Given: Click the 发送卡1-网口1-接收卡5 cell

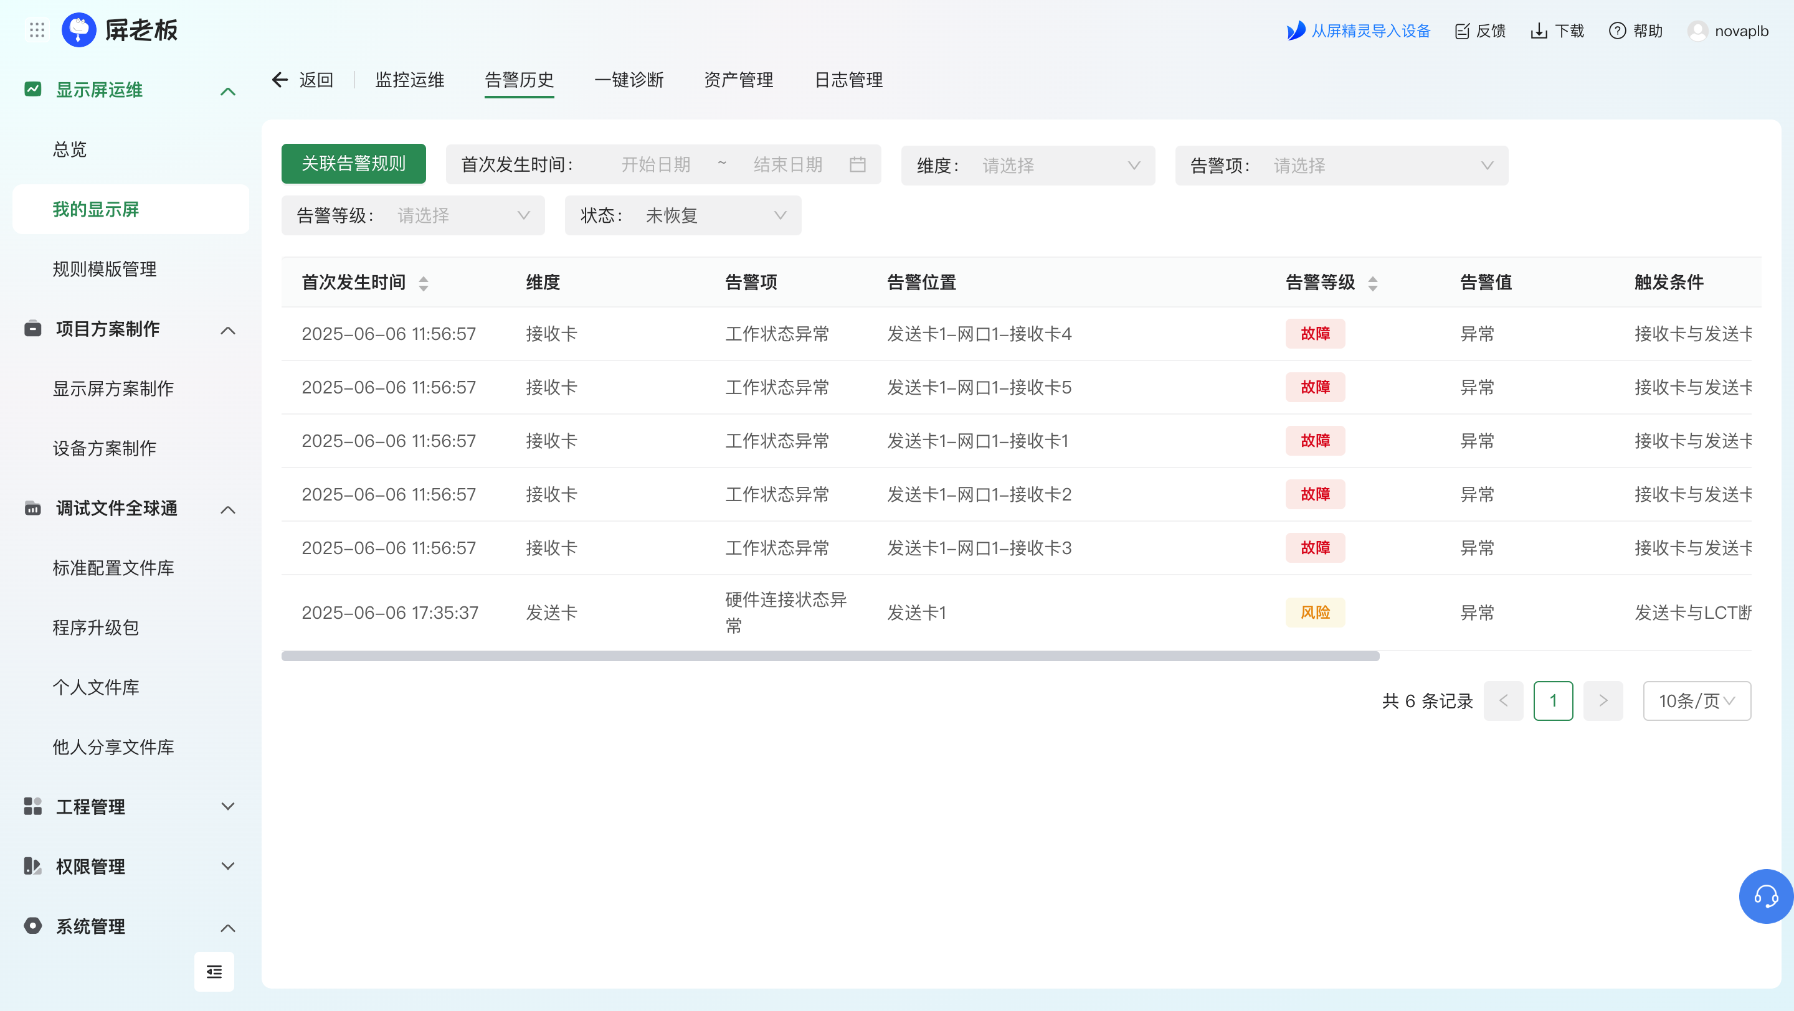Looking at the screenshot, I should (x=979, y=388).
